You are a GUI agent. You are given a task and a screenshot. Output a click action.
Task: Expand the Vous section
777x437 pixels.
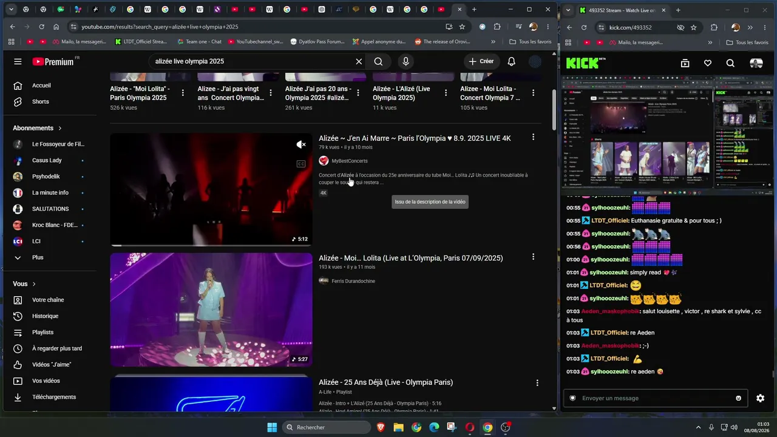click(x=24, y=283)
